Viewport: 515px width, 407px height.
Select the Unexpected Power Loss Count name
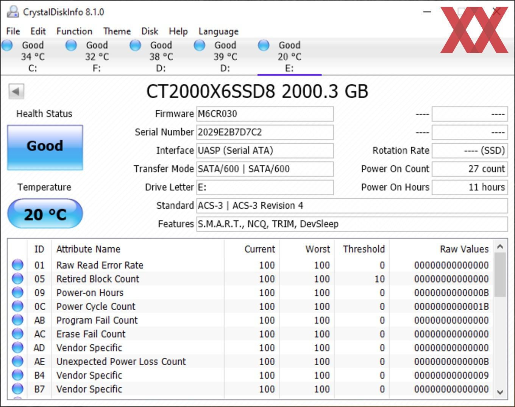tap(121, 361)
